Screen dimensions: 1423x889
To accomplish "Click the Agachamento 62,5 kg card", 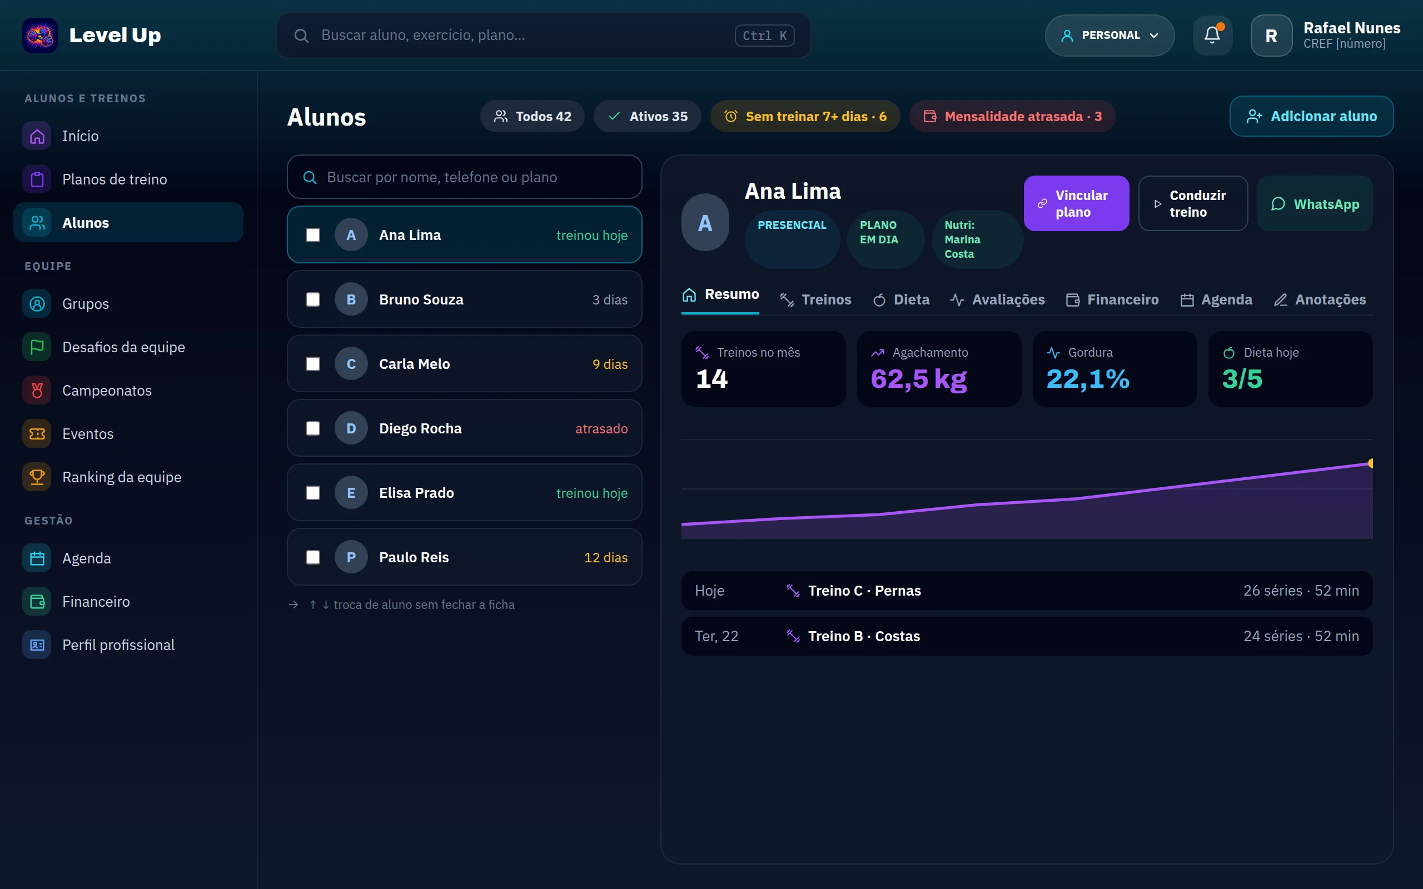I will point(938,368).
